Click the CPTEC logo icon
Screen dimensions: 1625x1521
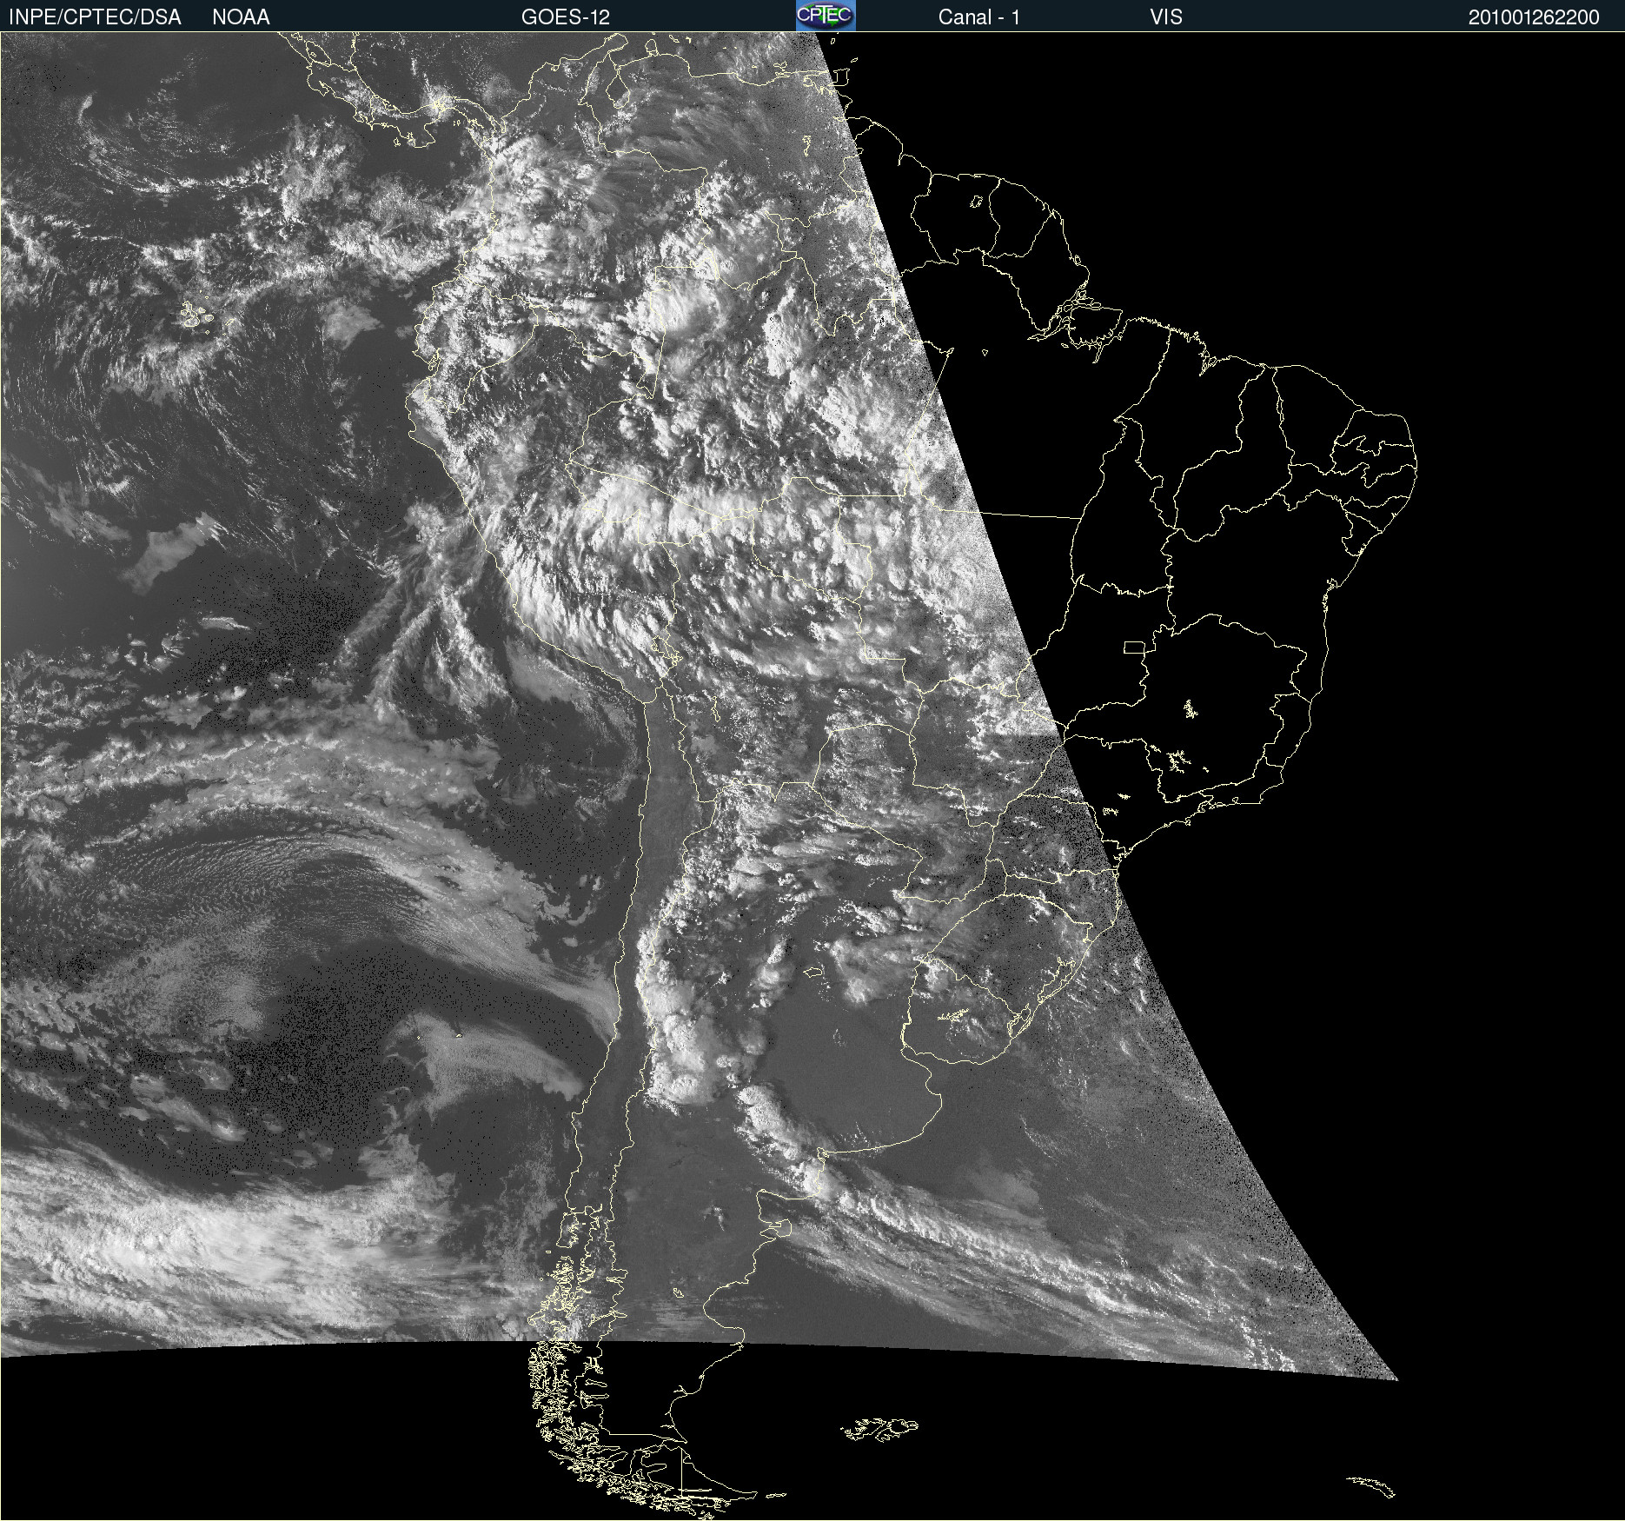(826, 16)
